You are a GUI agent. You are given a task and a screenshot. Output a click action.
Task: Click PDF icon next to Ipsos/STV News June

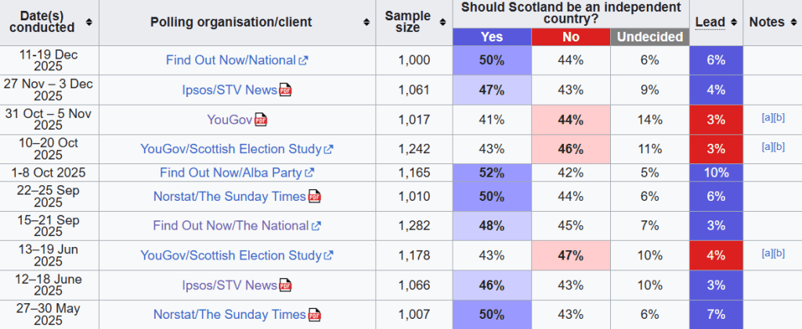[x=285, y=286]
